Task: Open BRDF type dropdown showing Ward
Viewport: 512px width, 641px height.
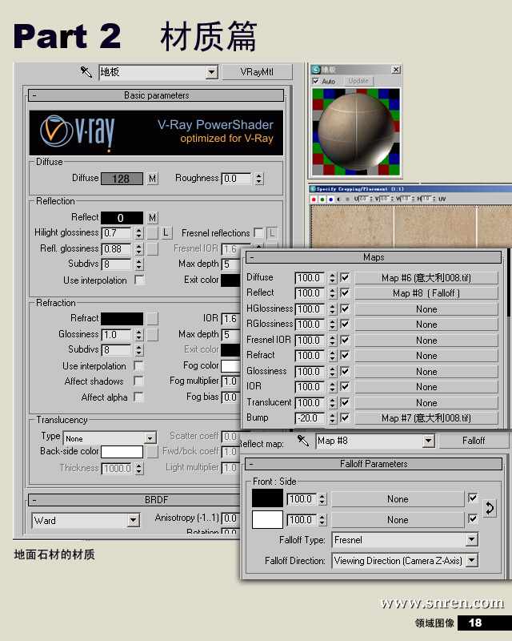Action: [133, 520]
